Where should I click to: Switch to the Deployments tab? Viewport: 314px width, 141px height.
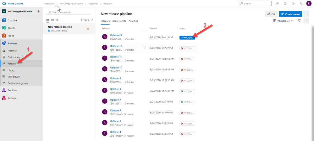point(119,21)
